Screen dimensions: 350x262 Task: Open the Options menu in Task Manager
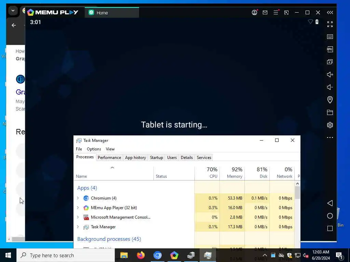coord(94,149)
